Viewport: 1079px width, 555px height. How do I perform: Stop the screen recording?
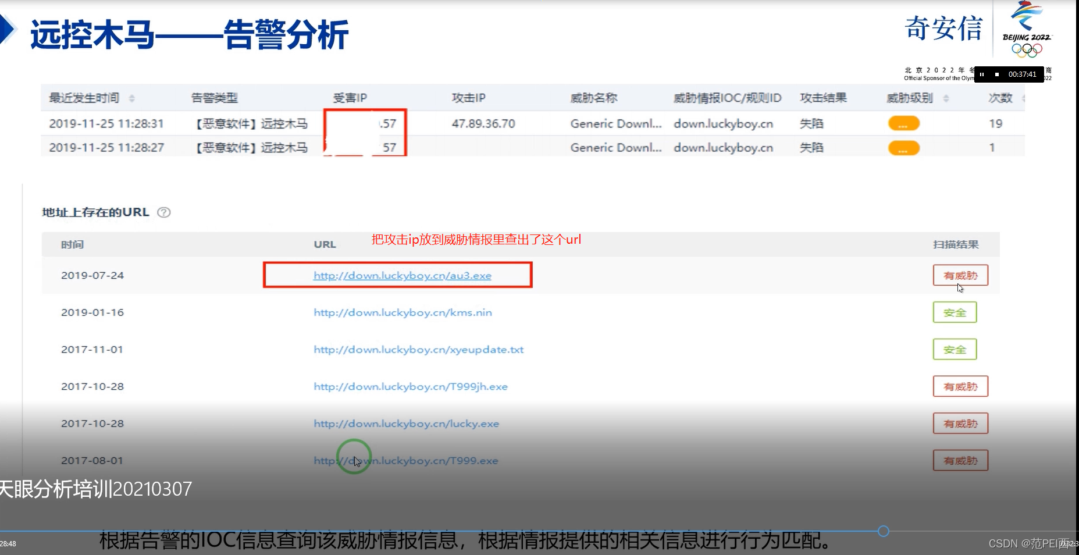pyautogui.click(x=997, y=74)
